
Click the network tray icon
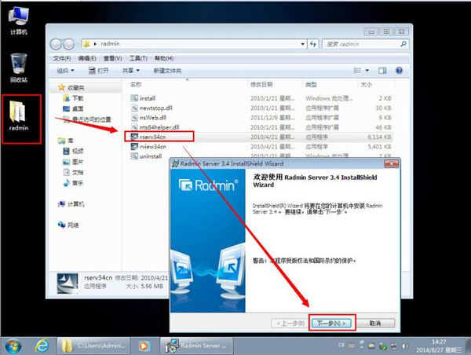click(394, 346)
